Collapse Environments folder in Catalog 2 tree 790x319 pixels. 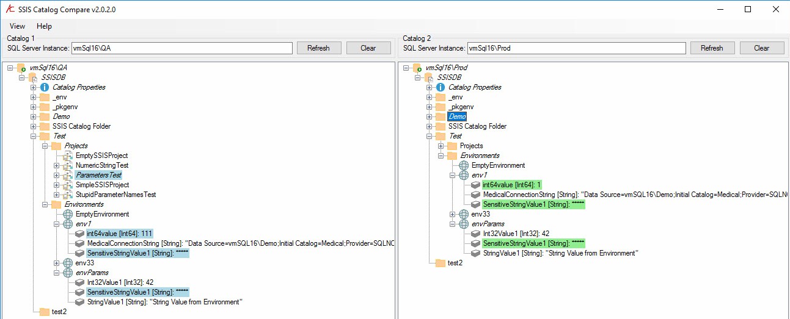[441, 156]
